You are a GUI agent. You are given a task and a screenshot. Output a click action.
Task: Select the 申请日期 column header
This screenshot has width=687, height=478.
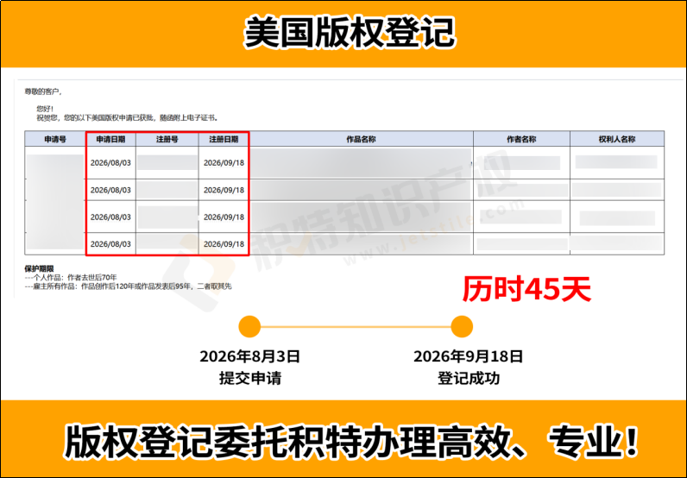tap(110, 139)
